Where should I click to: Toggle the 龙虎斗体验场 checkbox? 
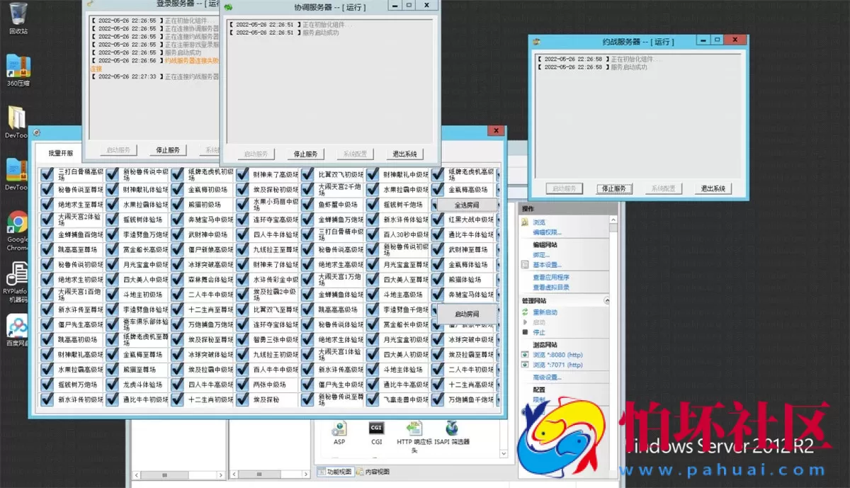click(x=113, y=385)
